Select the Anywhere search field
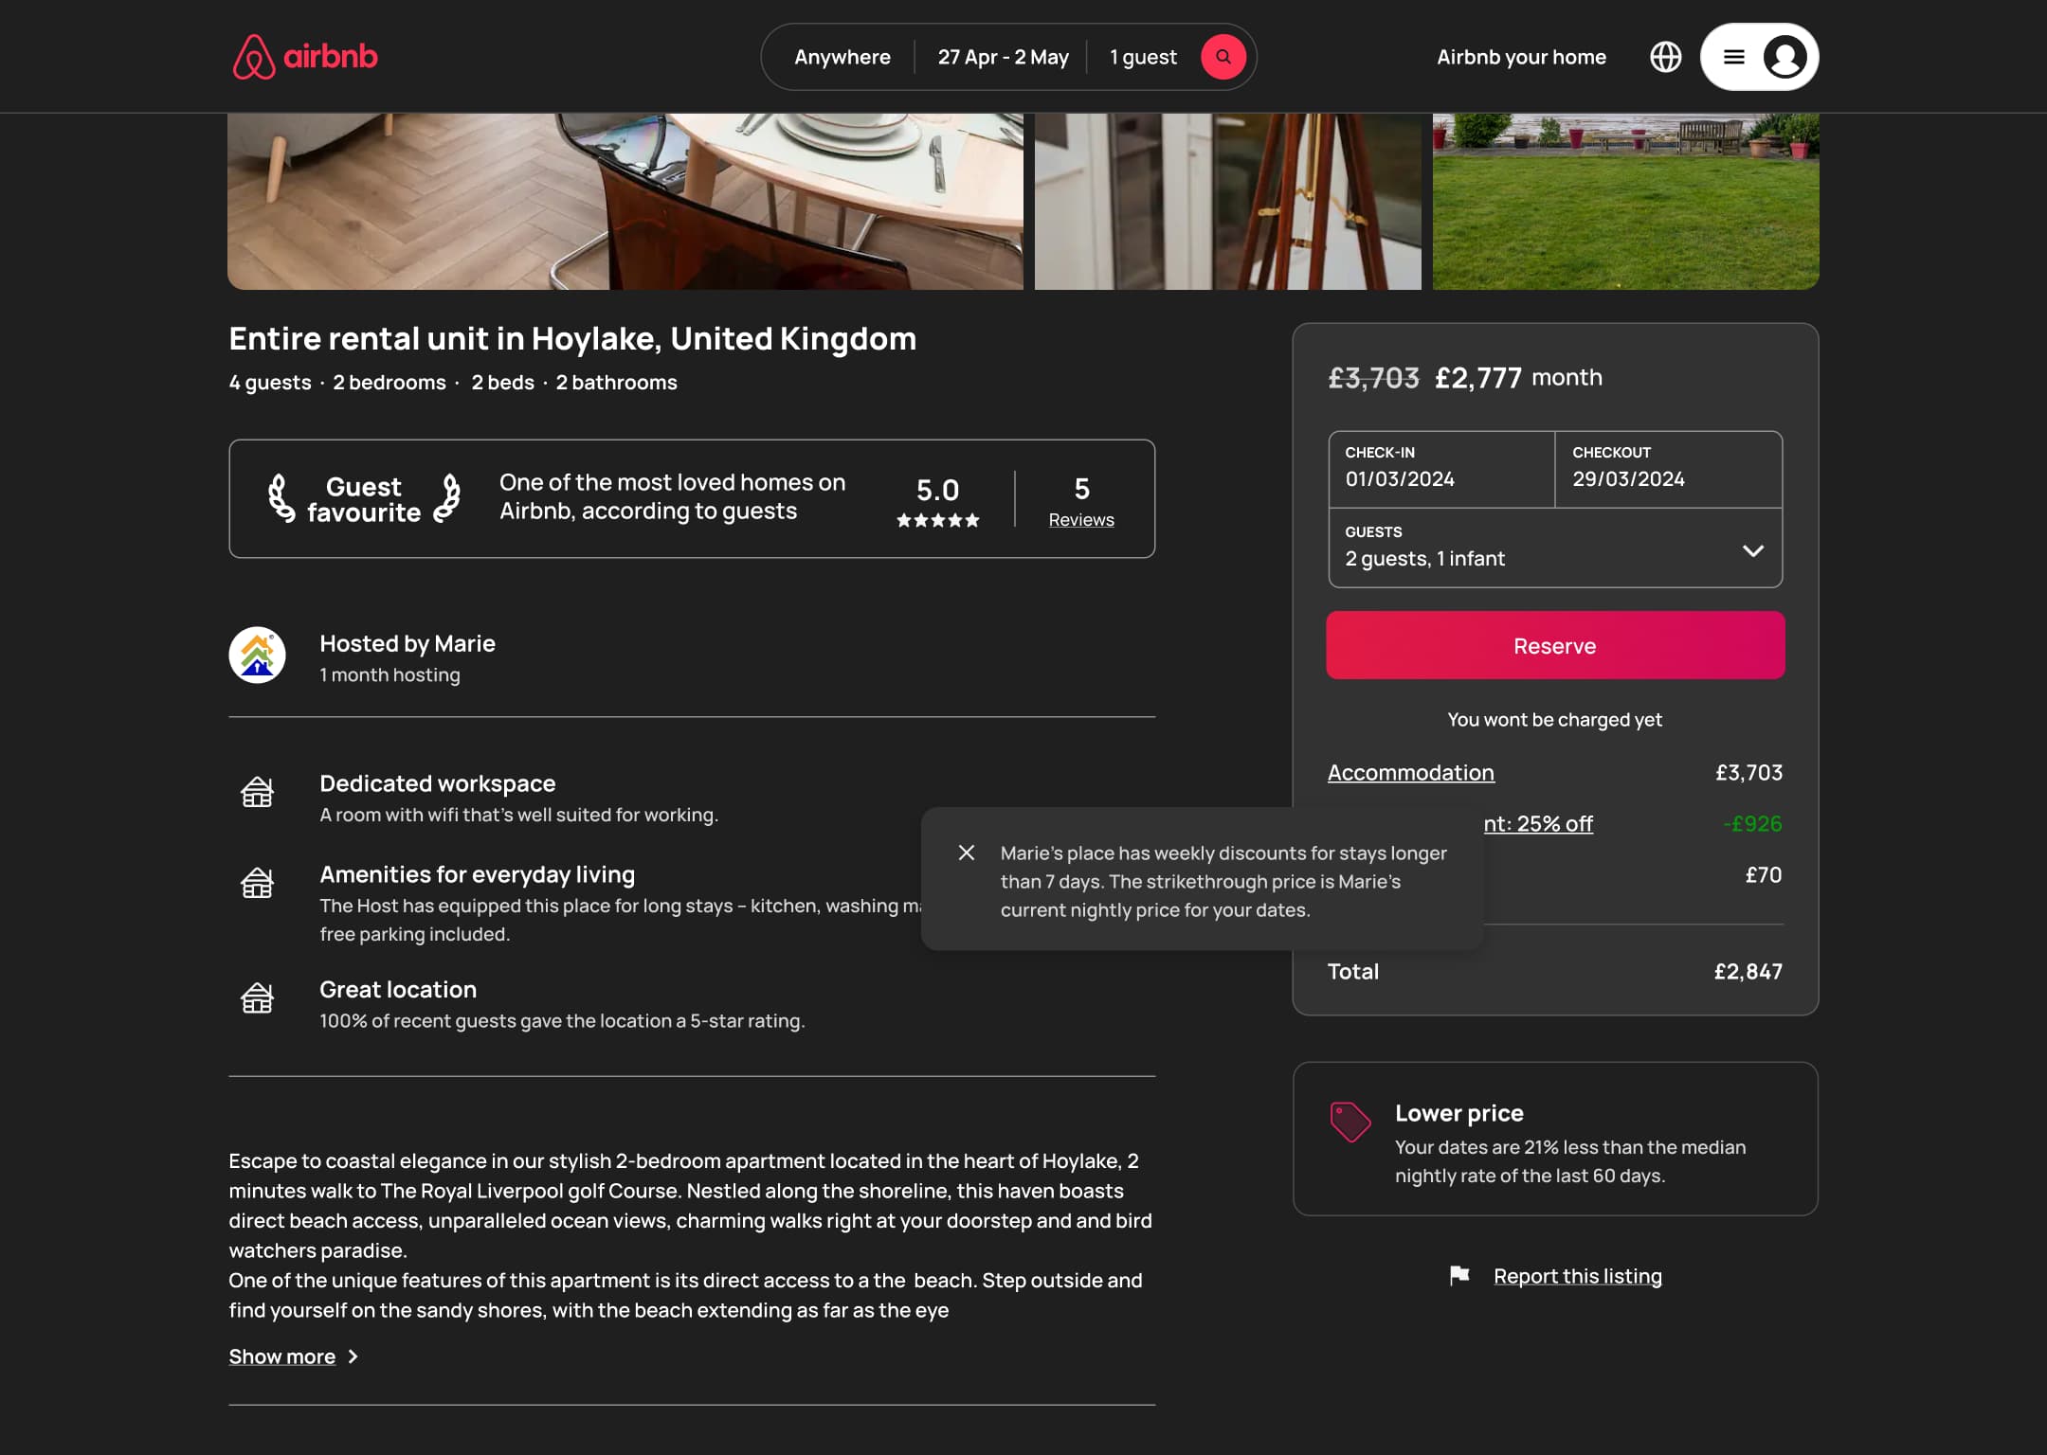This screenshot has height=1455, width=2047. point(842,57)
